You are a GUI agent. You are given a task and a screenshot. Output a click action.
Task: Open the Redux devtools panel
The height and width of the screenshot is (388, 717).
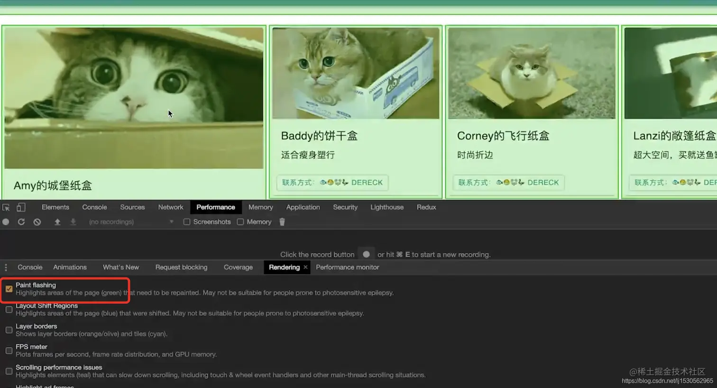[x=426, y=207]
